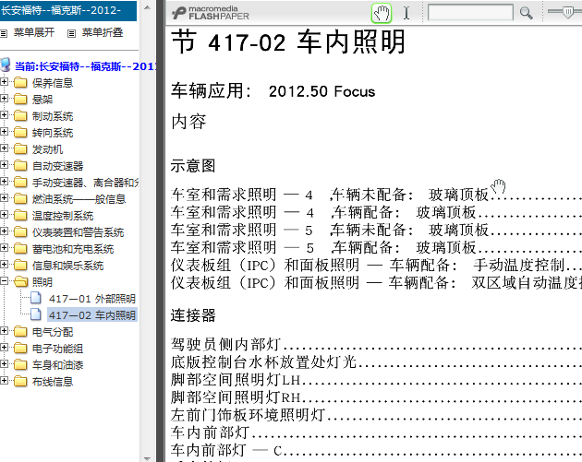
Task: Click 菜单展开 to expand all menus
Action: click(x=34, y=32)
